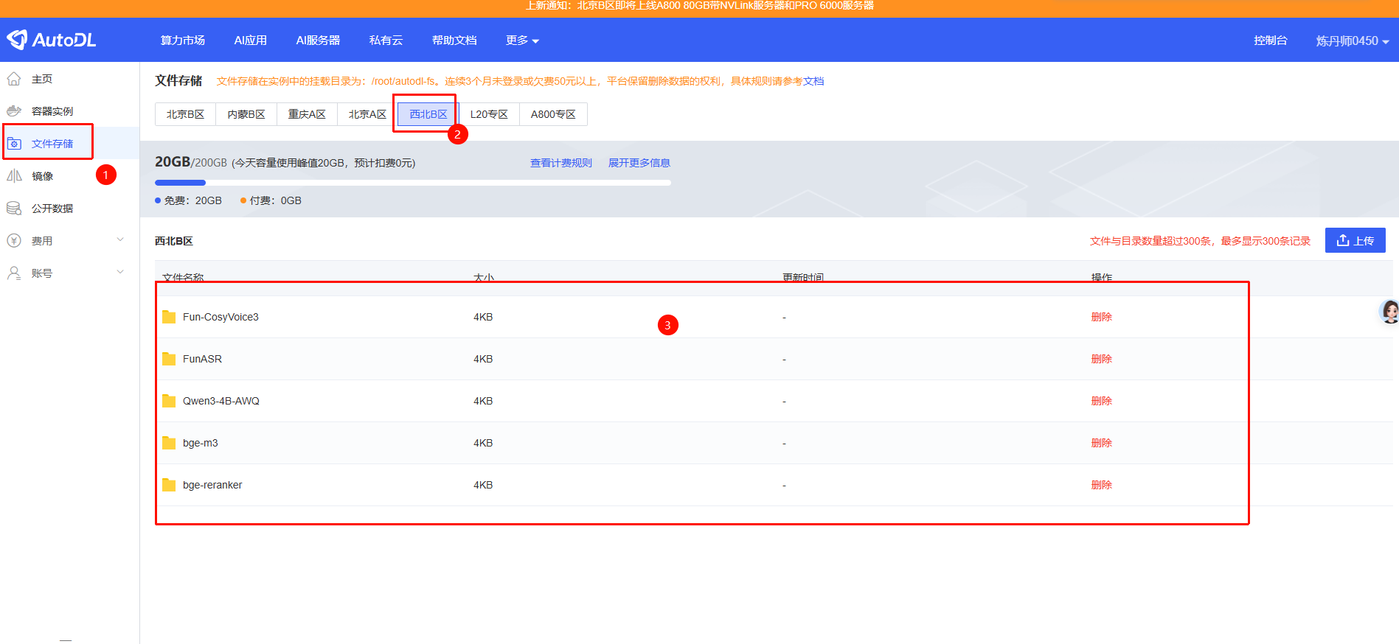Open 算力市场 in the top menu
The width and height of the screenshot is (1399, 644).
(183, 41)
